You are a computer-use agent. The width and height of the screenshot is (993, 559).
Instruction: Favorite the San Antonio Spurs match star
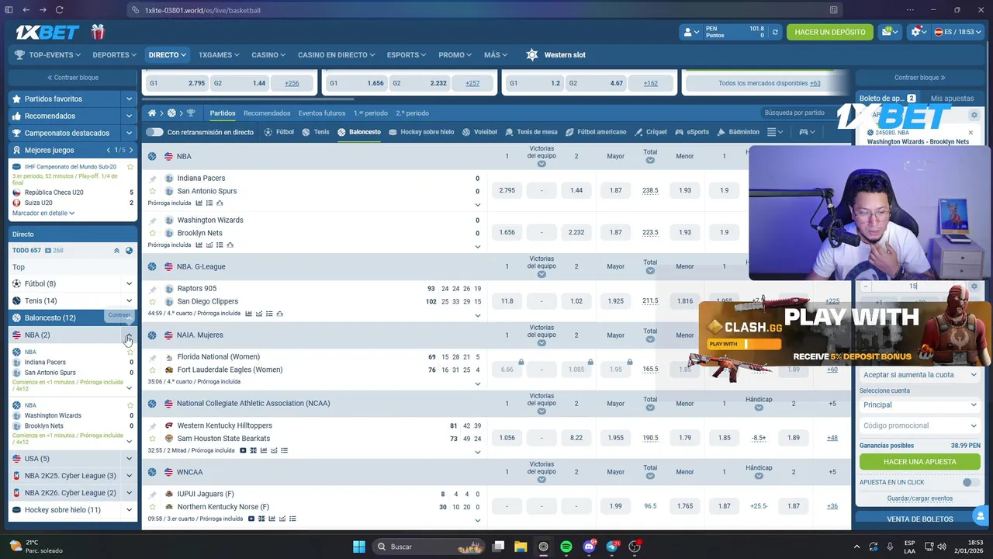click(152, 191)
